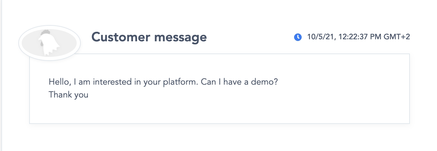This screenshot has height=151, width=437.
Task: Click the 10/5/21 date text
Action: click(319, 37)
